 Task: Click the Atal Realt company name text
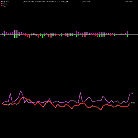(x=86, y=2)
